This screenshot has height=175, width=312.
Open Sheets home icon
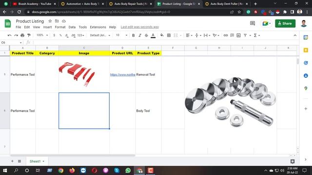[8, 24]
